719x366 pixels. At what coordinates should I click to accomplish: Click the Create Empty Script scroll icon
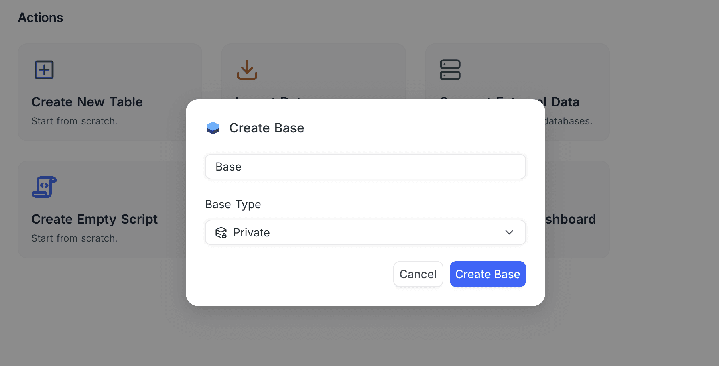[44, 187]
